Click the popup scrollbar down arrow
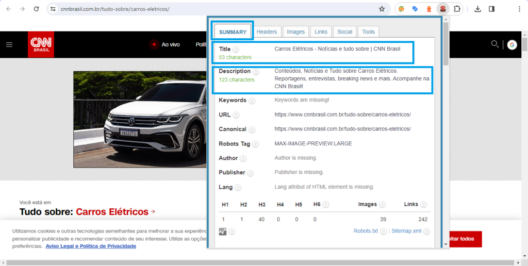 [446, 244]
